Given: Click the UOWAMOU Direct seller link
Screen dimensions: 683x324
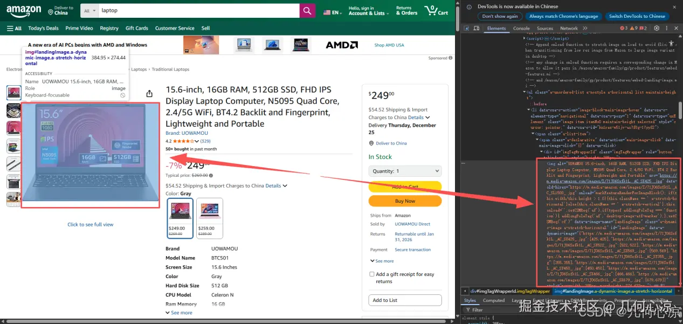Looking at the screenshot, I should 412,224.
